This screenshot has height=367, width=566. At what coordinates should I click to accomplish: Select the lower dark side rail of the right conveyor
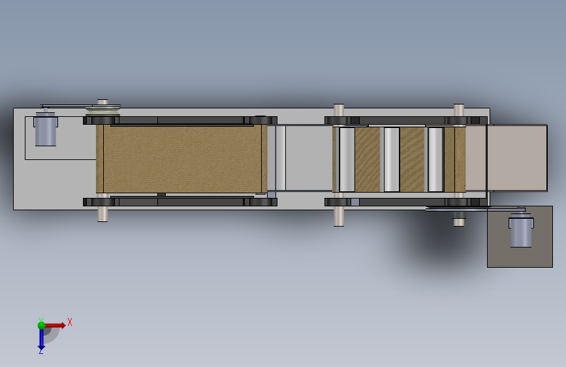[x=406, y=202]
